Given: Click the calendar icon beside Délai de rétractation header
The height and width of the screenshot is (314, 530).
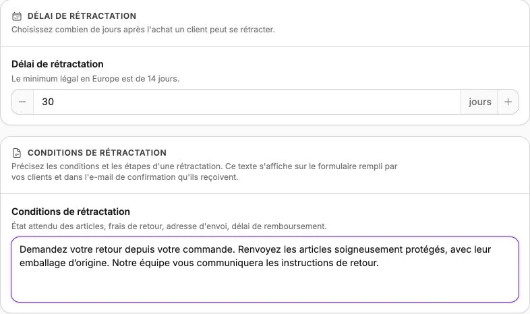Looking at the screenshot, I should (17, 16).
